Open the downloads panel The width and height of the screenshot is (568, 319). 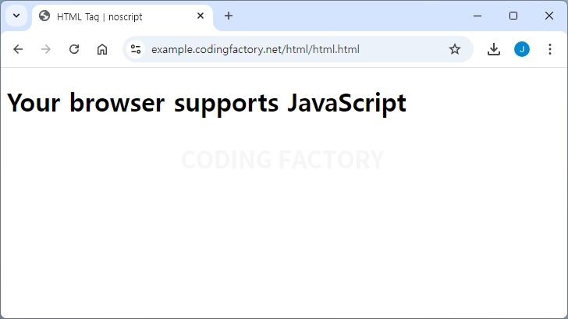click(493, 49)
